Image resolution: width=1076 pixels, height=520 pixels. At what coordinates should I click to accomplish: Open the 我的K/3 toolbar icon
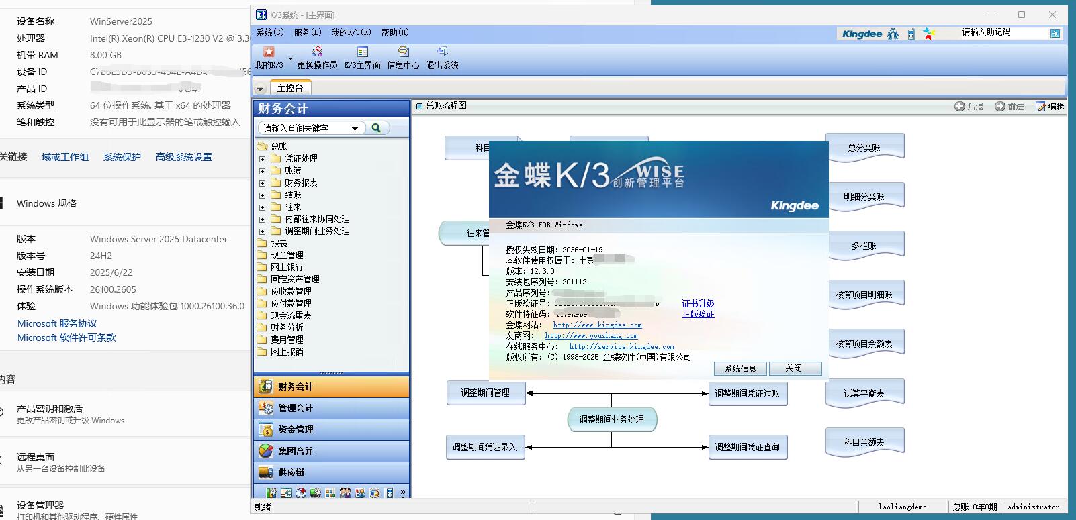tap(269, 58)
